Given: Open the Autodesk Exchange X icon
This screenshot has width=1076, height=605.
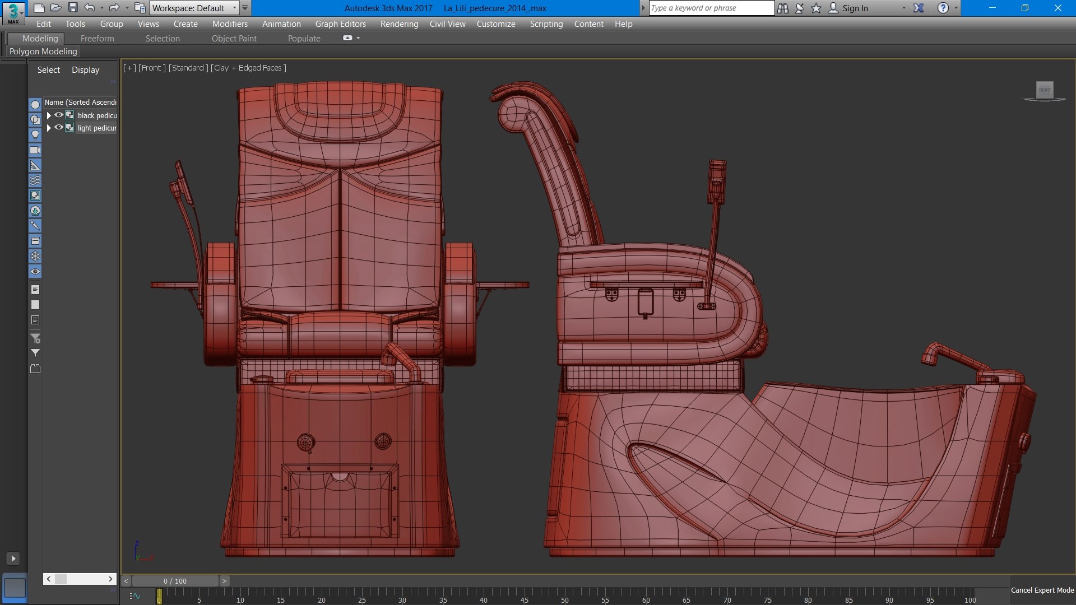Looking at the screenshot, I should [919, 8].
